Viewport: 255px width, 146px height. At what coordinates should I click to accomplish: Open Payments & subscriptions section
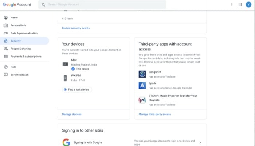coord(24,56)
